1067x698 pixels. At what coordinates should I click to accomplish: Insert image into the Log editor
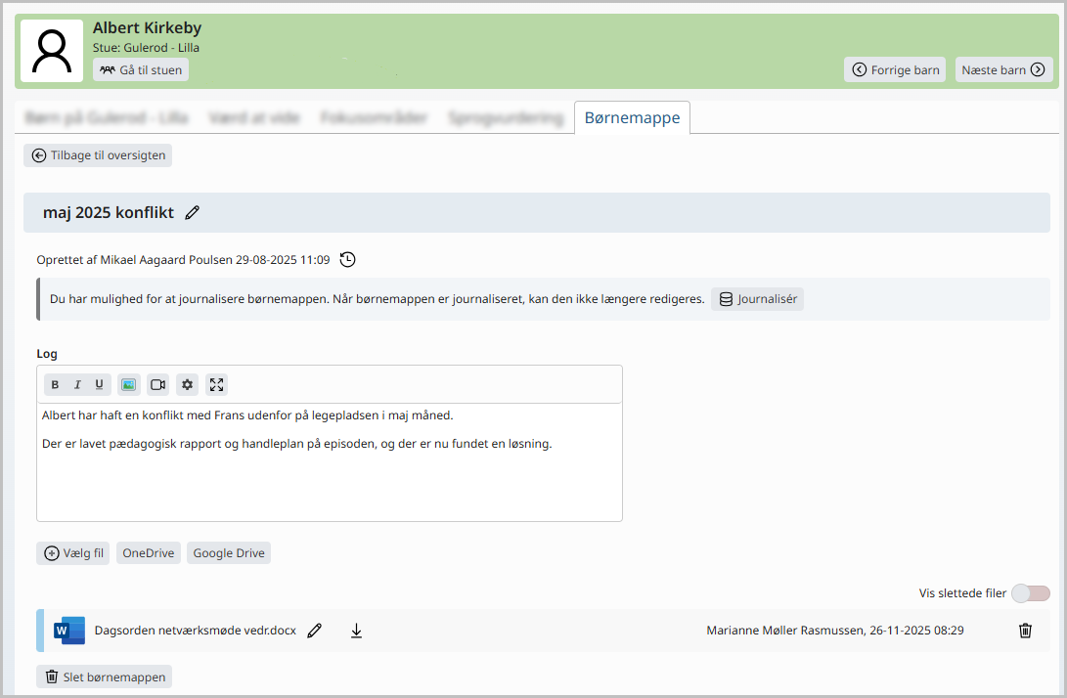click(129, 384)
